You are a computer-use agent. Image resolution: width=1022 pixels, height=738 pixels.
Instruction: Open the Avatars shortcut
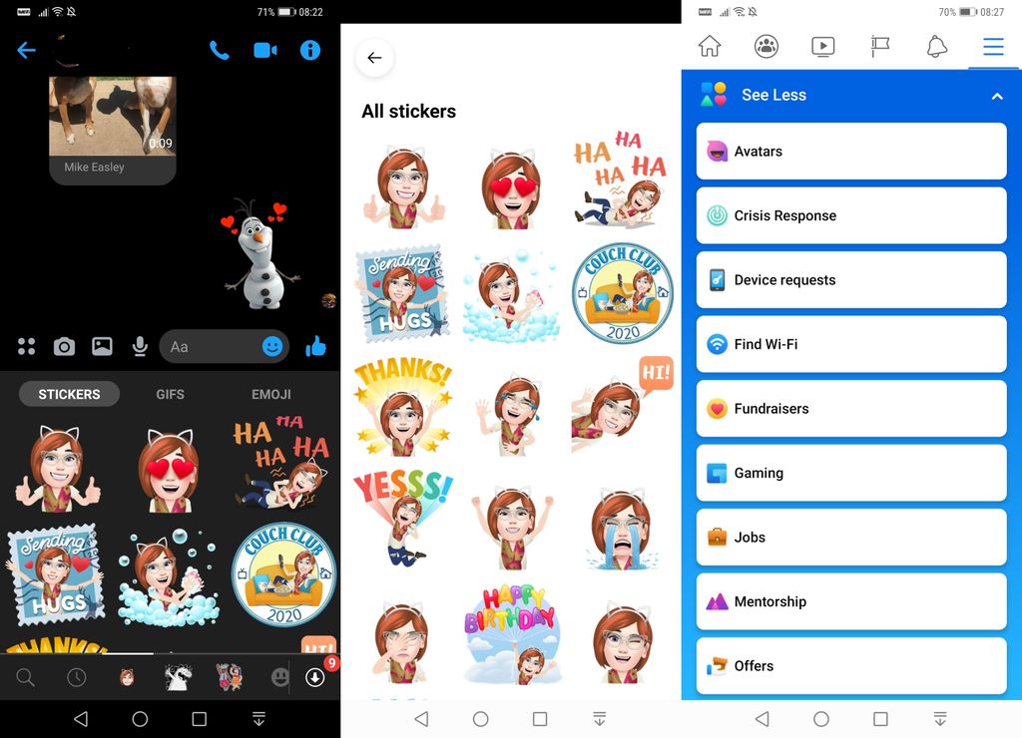pyautogui.click(x=850, y=151)
